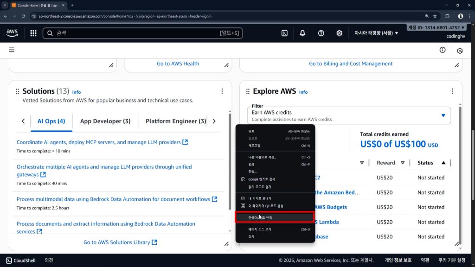Open the Coordinate AI agents solution link
The height and width of the screenshot is (267, 475).
[x=102, y=142]
